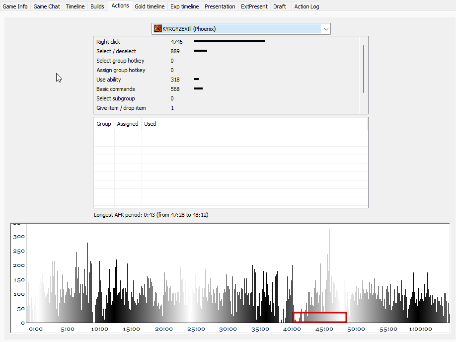Click the Assigned column header
Screen dimensions: 456x342
[128, 124]
